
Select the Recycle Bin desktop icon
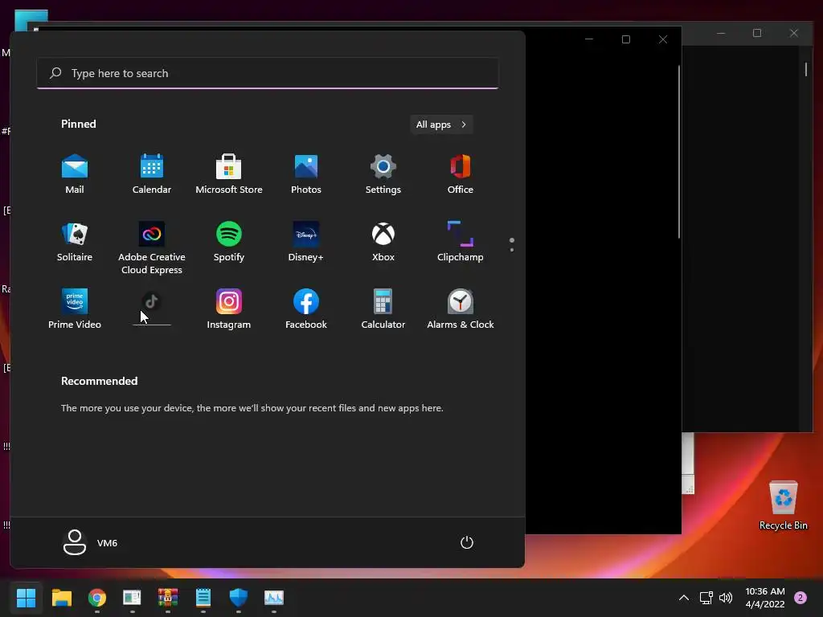[x=783, y=505]
